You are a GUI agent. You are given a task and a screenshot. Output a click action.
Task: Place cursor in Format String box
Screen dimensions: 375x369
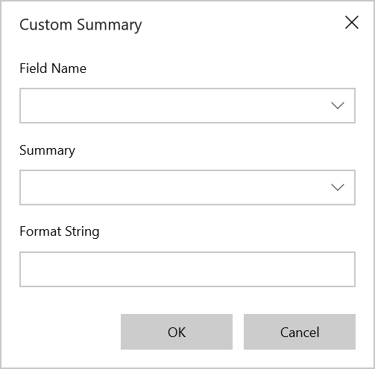coord(187,269)
